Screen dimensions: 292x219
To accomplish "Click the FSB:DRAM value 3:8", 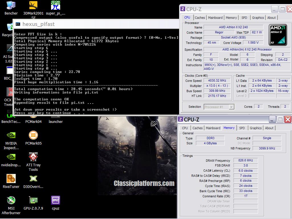I will tap(246, 165).
